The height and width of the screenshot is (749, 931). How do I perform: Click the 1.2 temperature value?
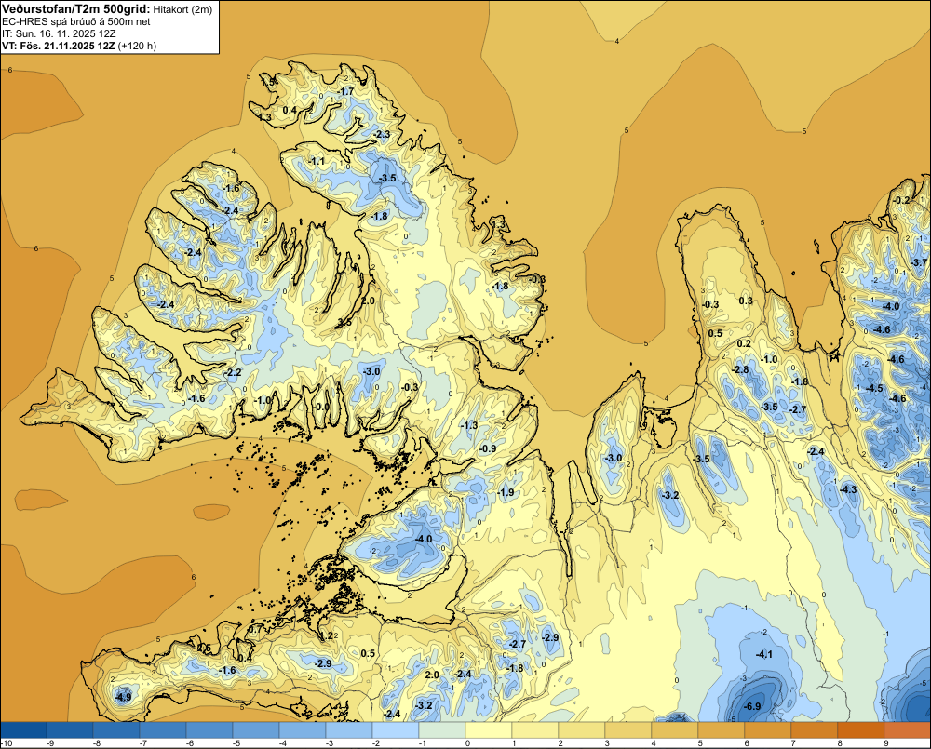click(x=327, y=635)
